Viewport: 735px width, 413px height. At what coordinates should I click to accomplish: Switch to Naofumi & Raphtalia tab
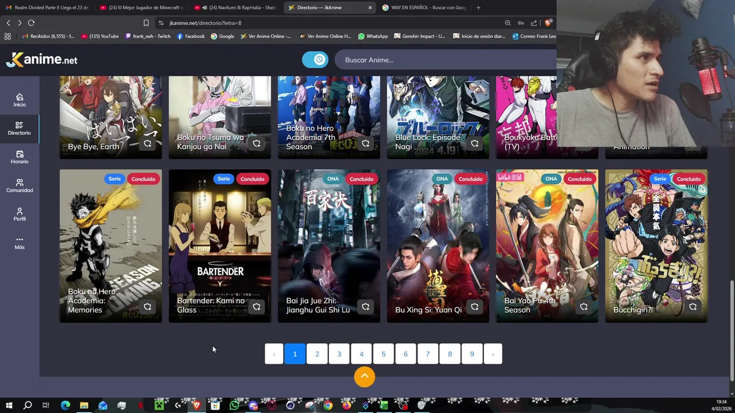click(x=235, y=7)
